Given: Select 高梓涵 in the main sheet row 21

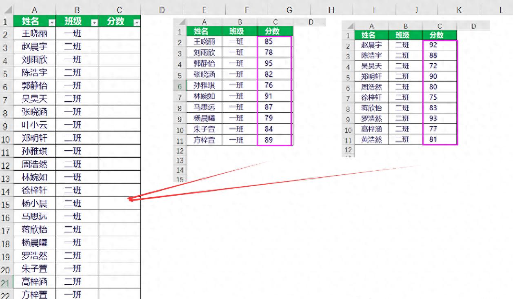Looking at the screenshot, I should pos(34,282).
